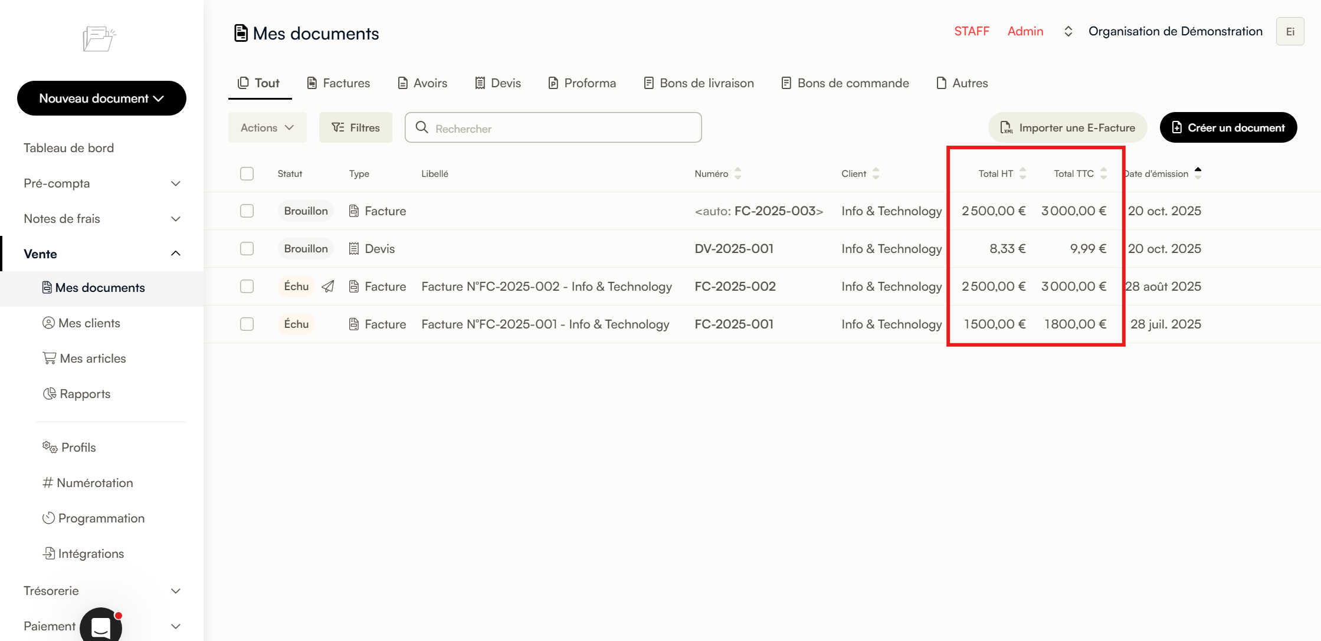Open document number FC-2025-002
The height and width of the screenshot is (641, 1321).
735,287
